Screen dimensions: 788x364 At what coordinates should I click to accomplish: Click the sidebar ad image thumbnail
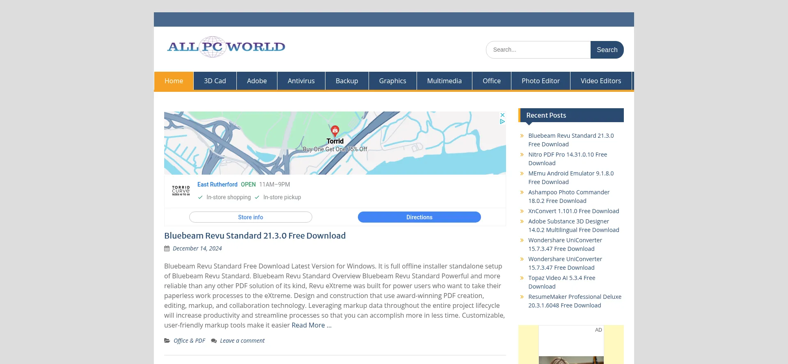coord(571,360)
